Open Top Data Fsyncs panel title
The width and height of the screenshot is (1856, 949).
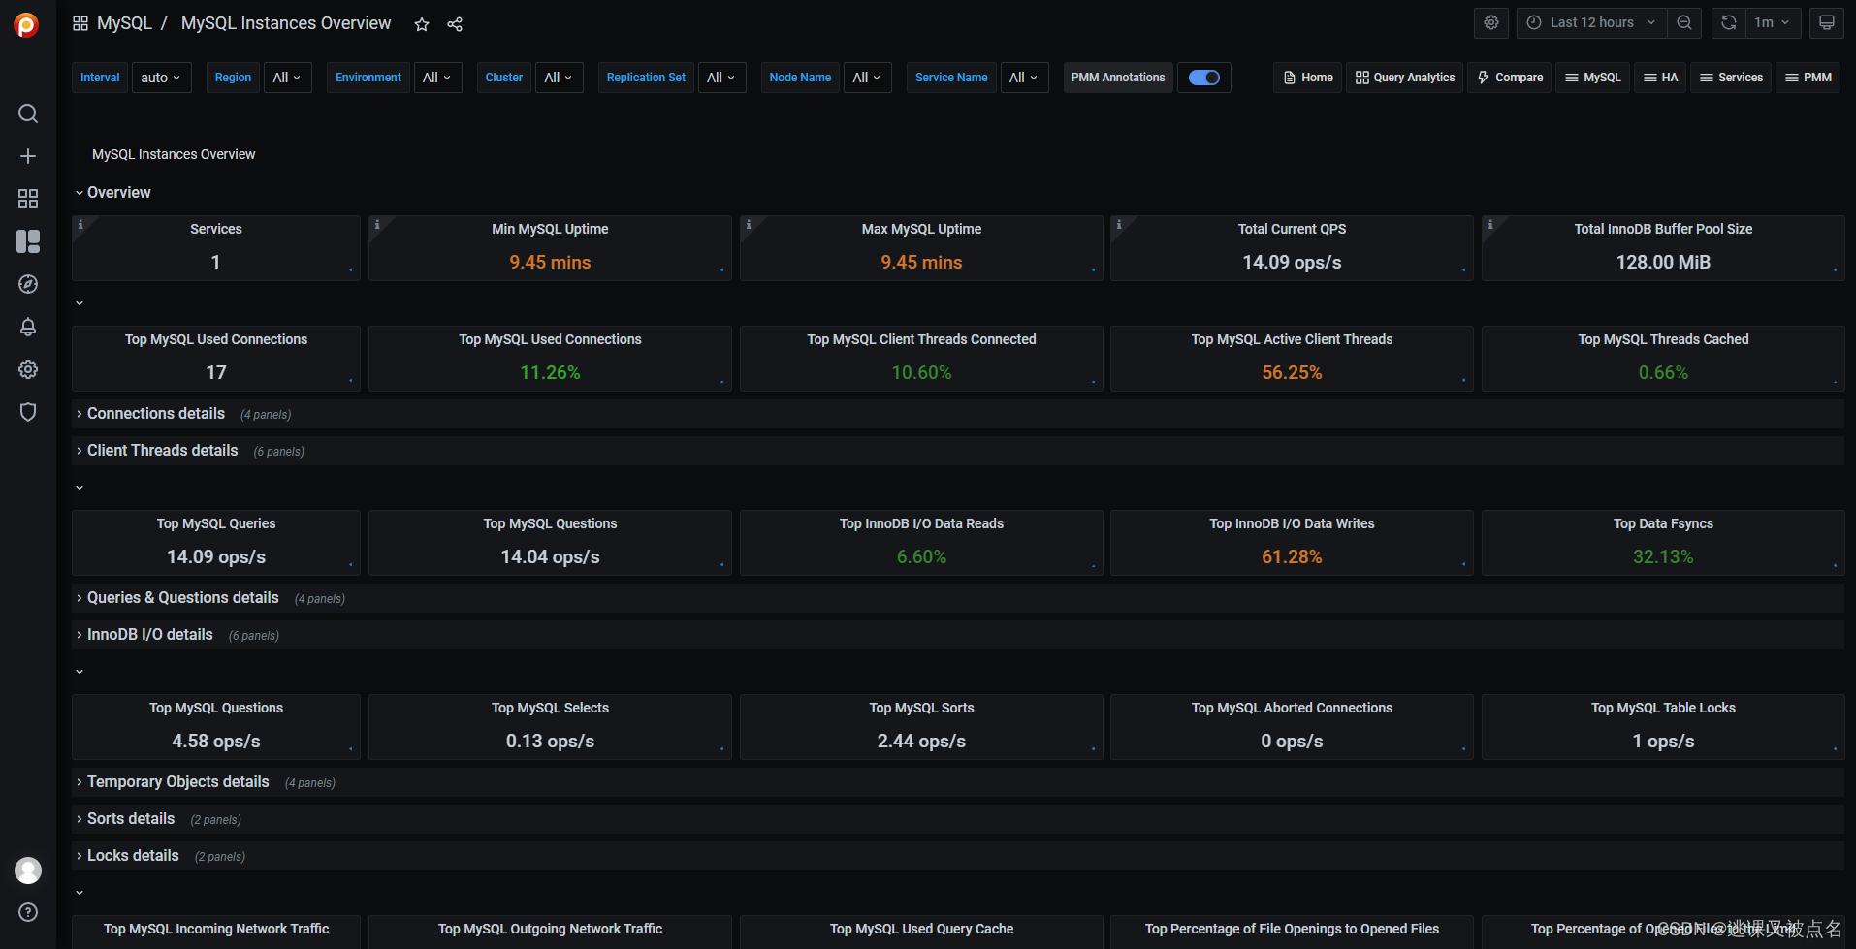(x=1663, y=523)
